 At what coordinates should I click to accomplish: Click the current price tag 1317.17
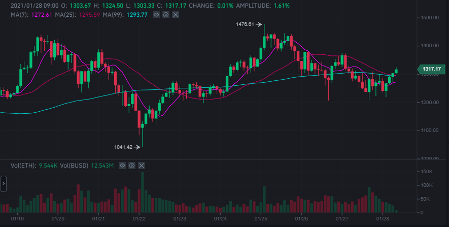[x=430, y=69]
